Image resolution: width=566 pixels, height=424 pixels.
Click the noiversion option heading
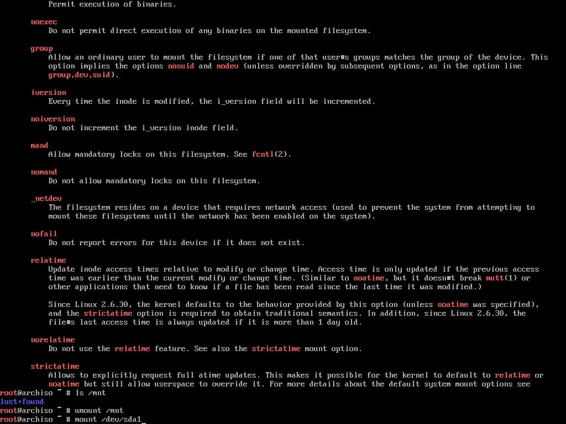click(x=53, y=119)
